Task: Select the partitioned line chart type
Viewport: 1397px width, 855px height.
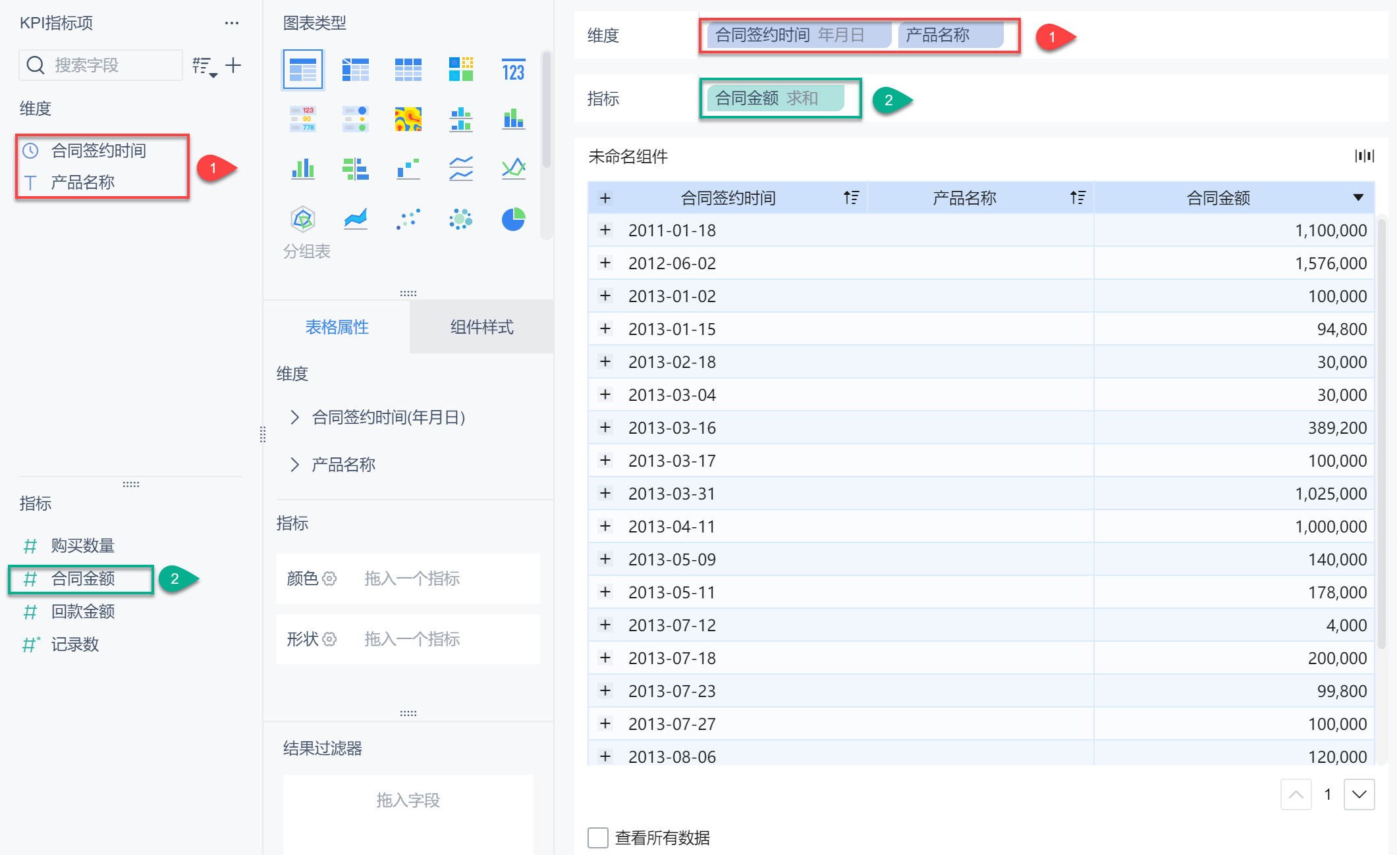Action: coord(461,168)
